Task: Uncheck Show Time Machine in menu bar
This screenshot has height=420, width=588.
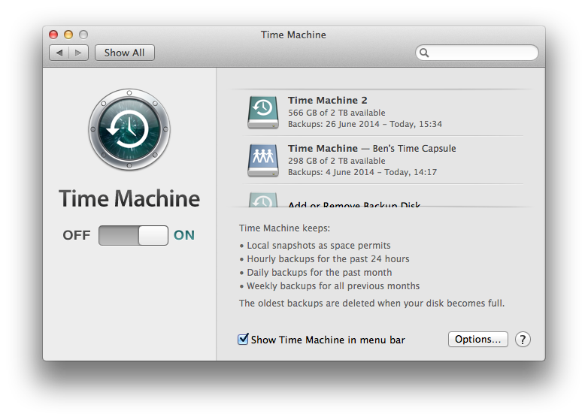Action: [243, 340]
